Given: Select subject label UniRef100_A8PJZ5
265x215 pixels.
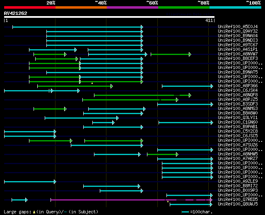Looking at the screenshot, I should tap(238, 99).
